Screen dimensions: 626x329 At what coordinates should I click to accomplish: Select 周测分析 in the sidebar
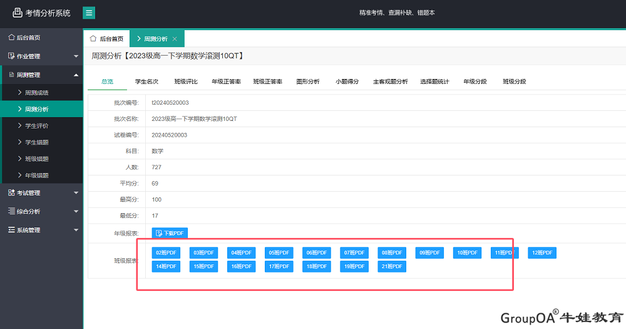[x=42, y=109]
